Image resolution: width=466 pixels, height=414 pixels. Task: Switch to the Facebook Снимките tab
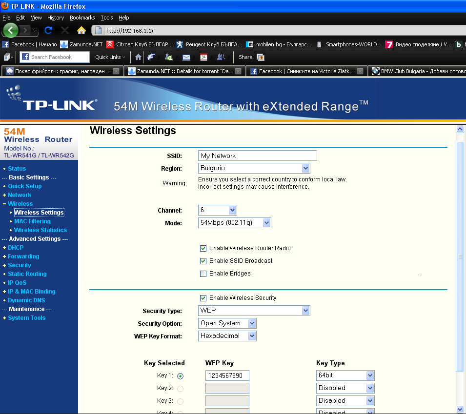click(306, 71)
